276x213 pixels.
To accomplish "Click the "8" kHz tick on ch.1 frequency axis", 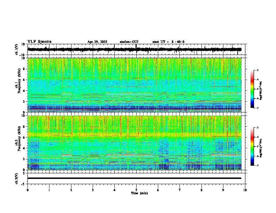I will pyautogui.click(x=24, y=69).
